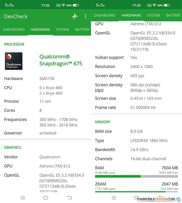Tap 'Adreno (TM) 612' on right screen

click(x=146, y=24)
